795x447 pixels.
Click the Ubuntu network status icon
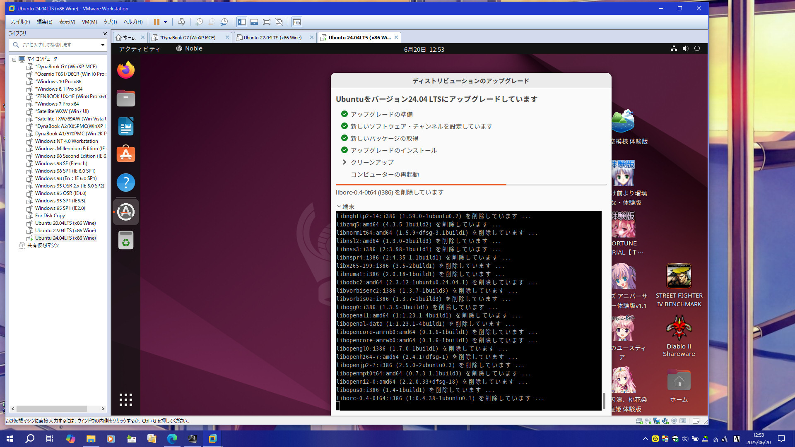click(x=674, y=48)
